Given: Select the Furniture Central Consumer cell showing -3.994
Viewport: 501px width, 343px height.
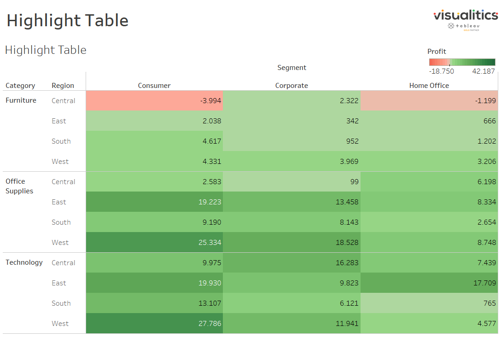Looking at the screenshot, I should coord(154,100).
